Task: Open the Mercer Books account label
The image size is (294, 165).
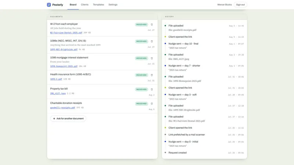Action: click(x=225, y=5)
